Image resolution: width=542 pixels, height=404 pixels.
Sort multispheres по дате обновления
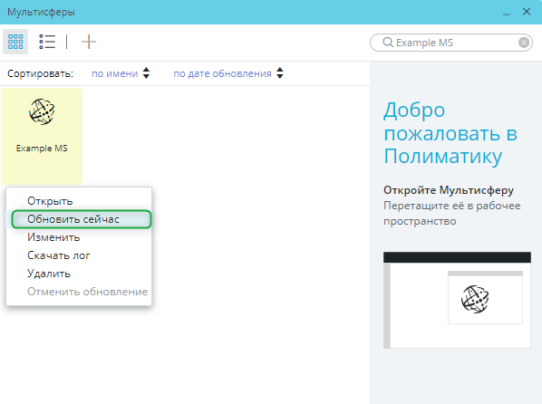pos(222,73)
